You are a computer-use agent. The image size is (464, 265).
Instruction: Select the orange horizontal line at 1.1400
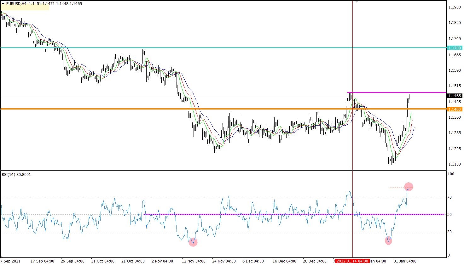tap(223, 109)
